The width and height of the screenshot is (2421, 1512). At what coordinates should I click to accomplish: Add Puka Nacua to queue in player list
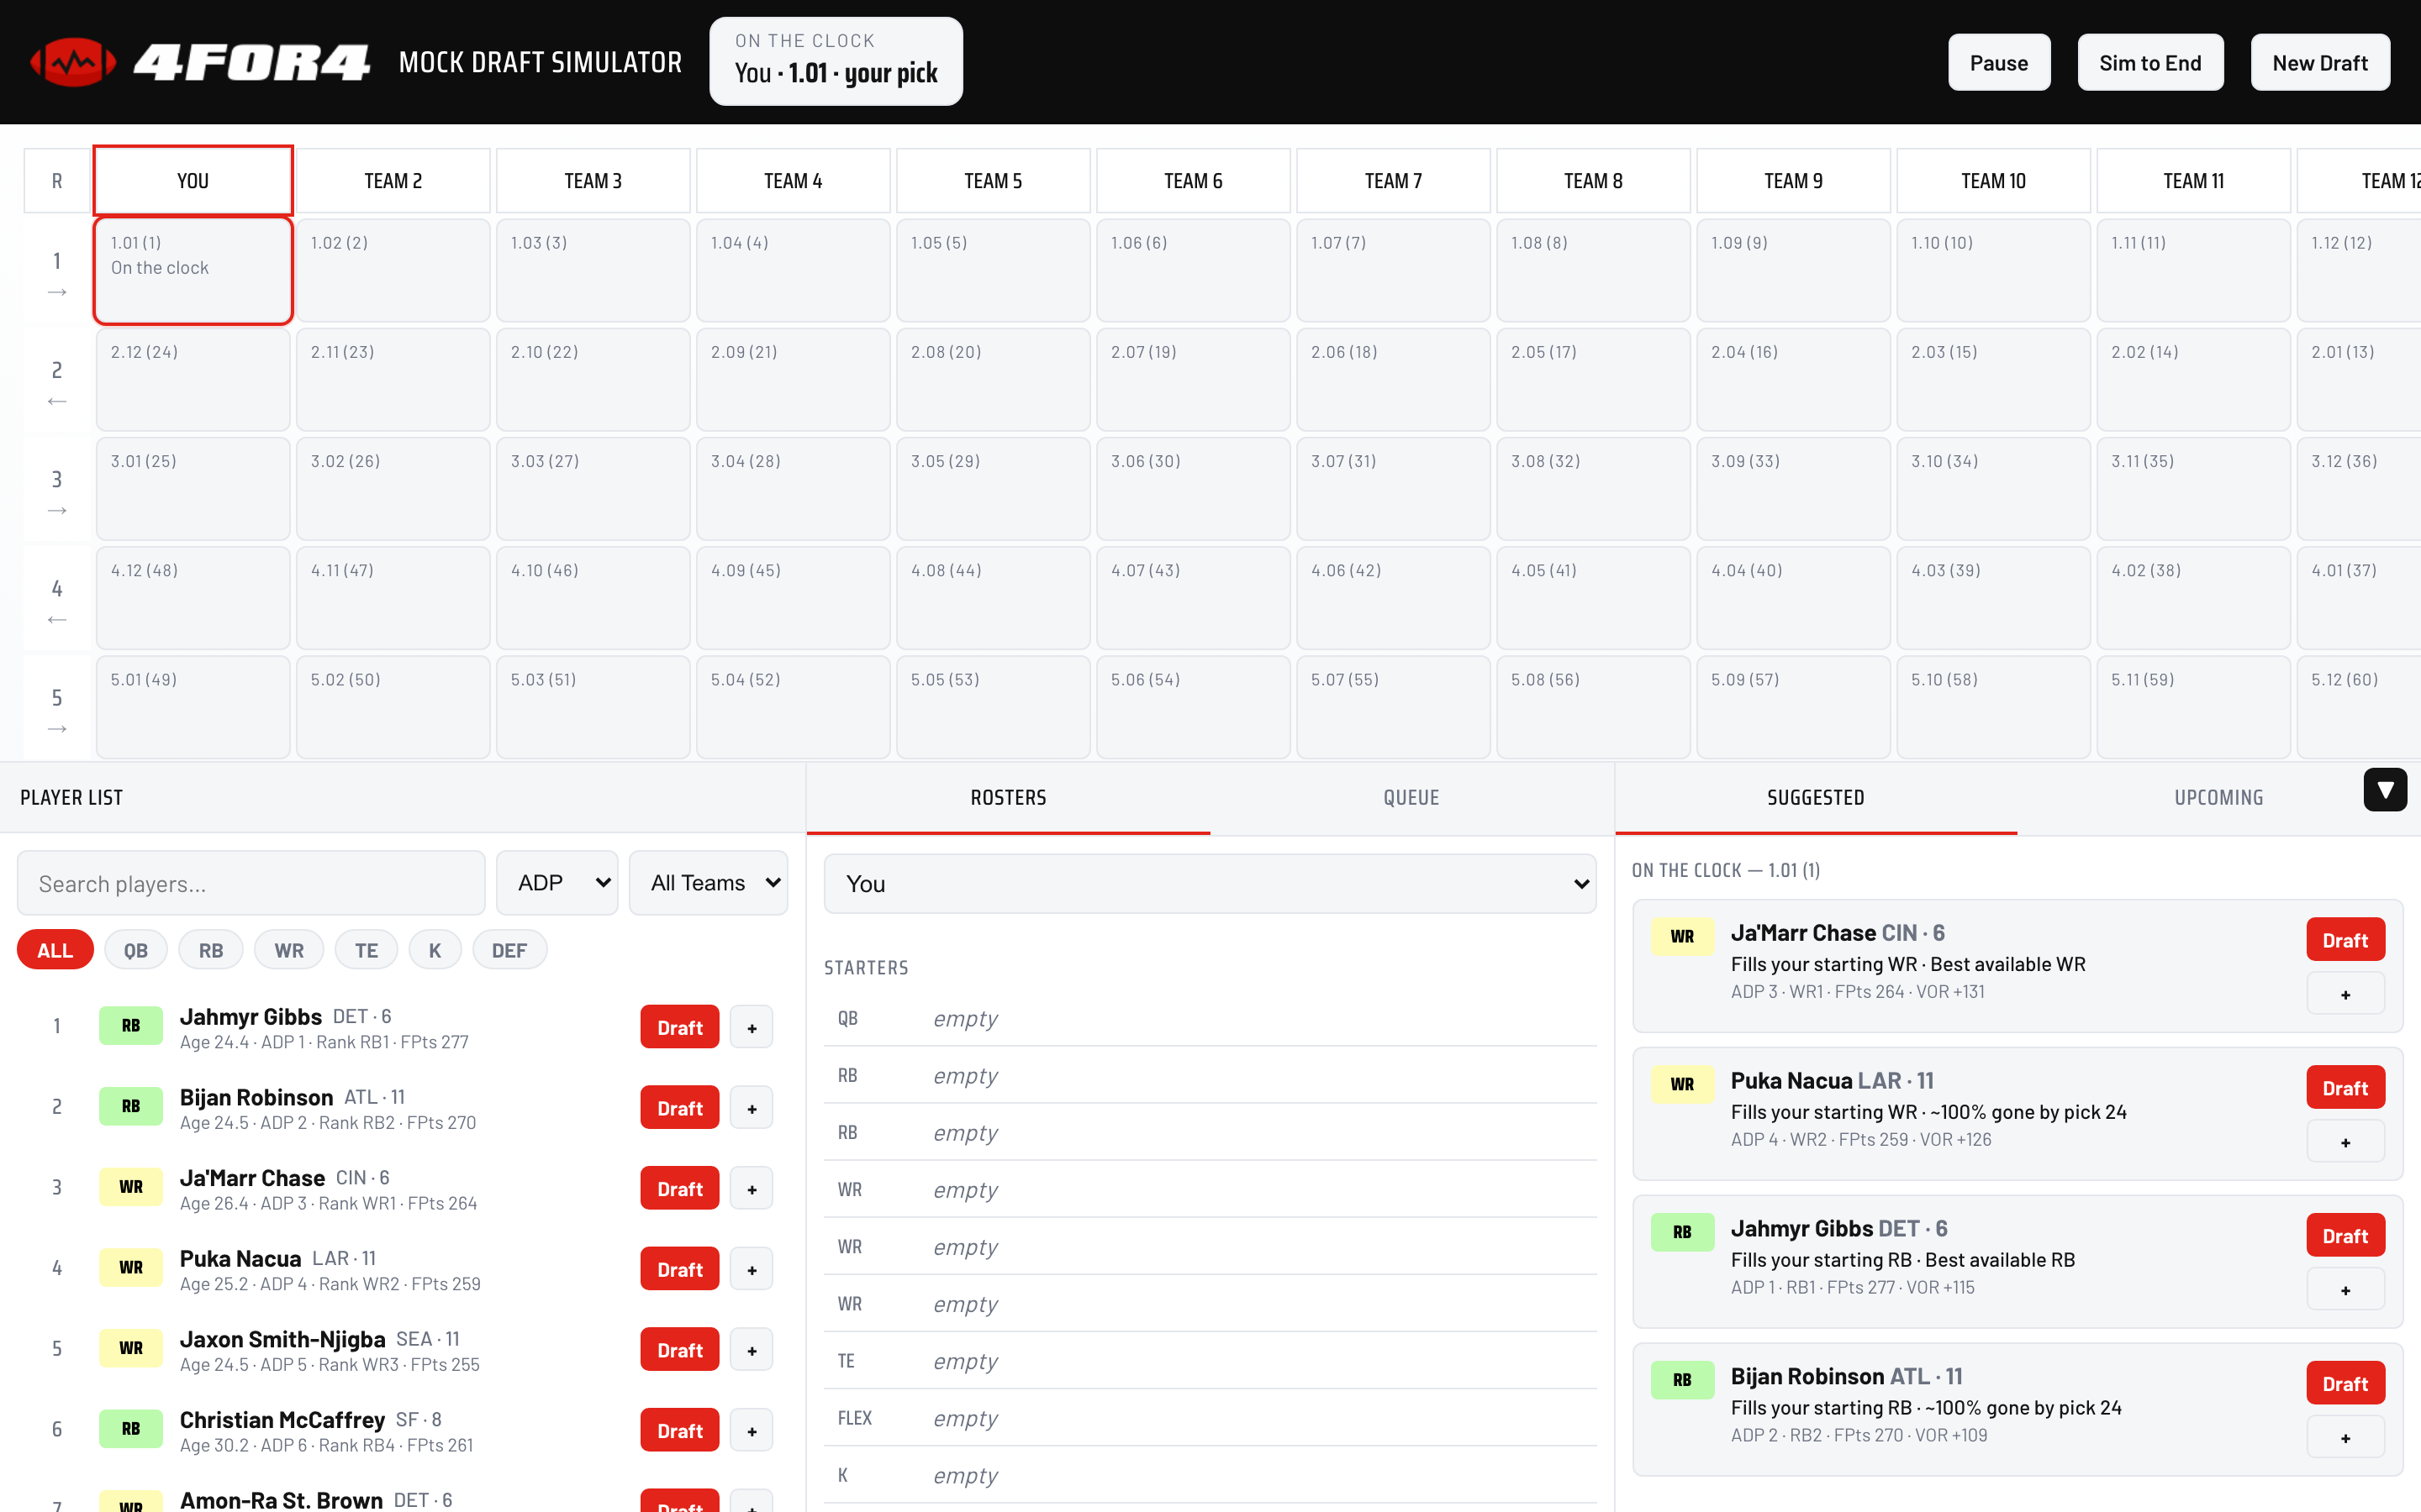tap(752, 1269)
